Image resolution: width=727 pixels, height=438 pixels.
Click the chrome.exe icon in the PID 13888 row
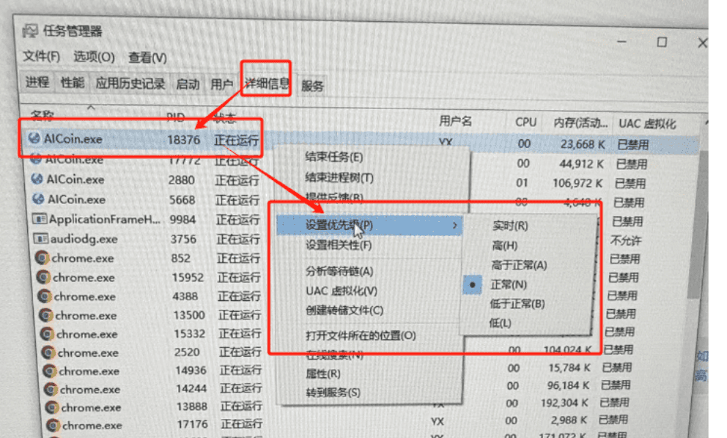[52, 407]
